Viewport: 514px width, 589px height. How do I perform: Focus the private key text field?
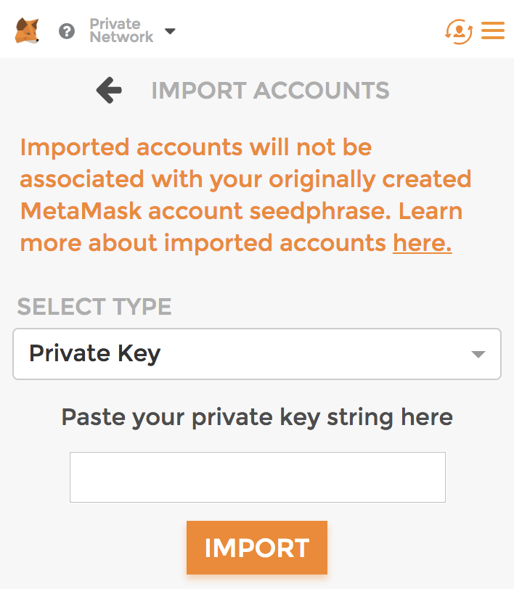[x=258, y=477]
